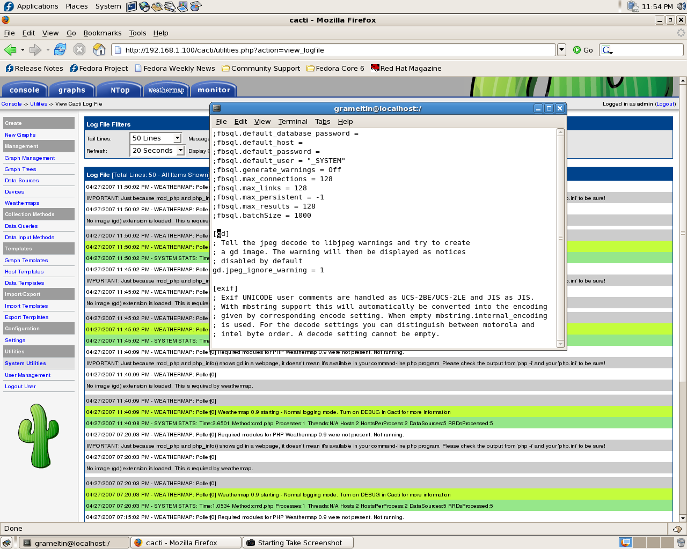Viewport: 687px width, 549px height.
Task: Switch to Cacti console tab
Action: point(25,90)
